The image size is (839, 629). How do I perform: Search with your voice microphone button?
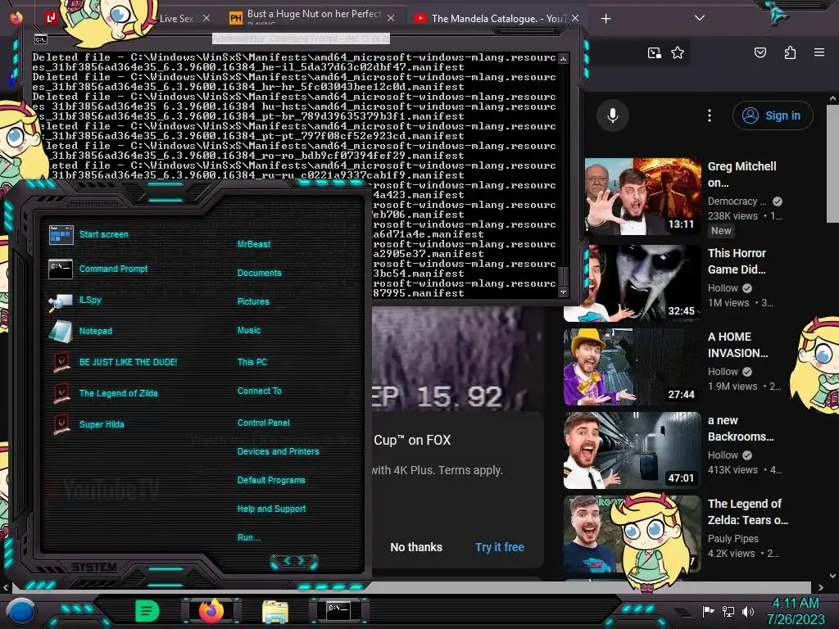pos(613,115)
